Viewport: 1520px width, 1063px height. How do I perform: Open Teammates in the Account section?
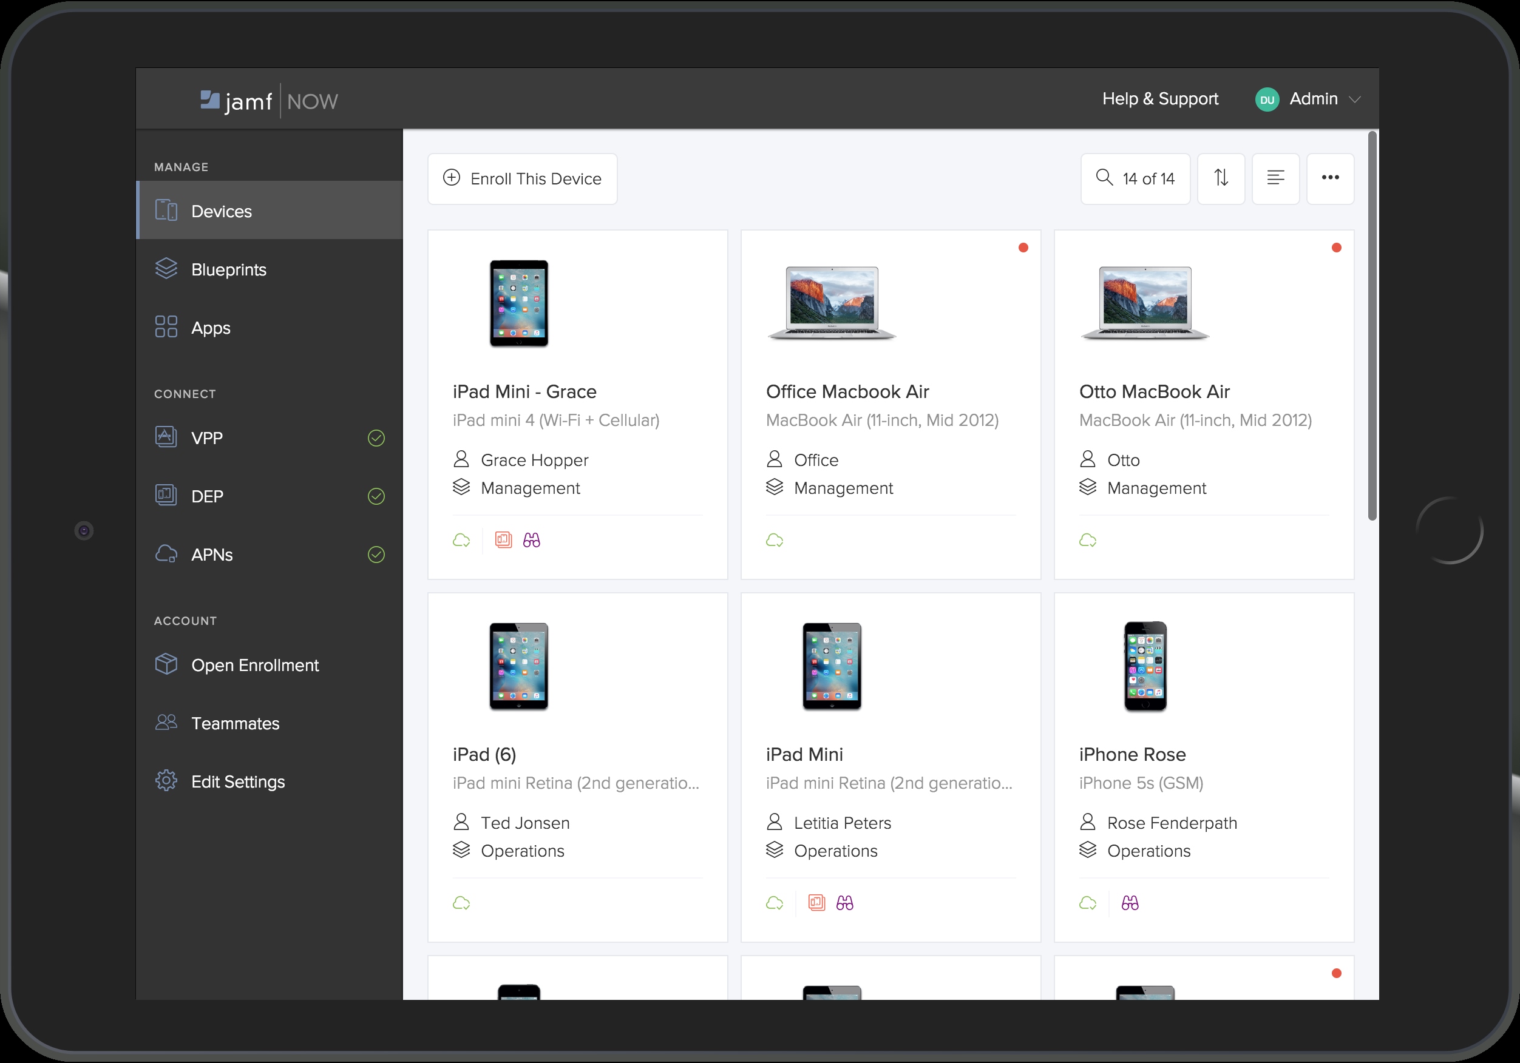pyautogui.click(x=235, y=723)
